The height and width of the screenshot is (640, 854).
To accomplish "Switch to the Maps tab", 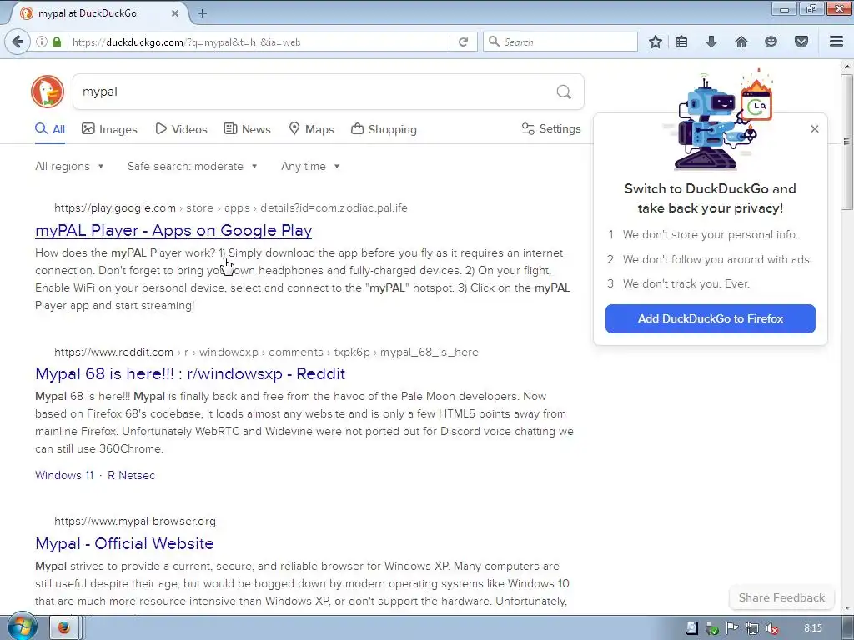I will [x=312, y=129].
